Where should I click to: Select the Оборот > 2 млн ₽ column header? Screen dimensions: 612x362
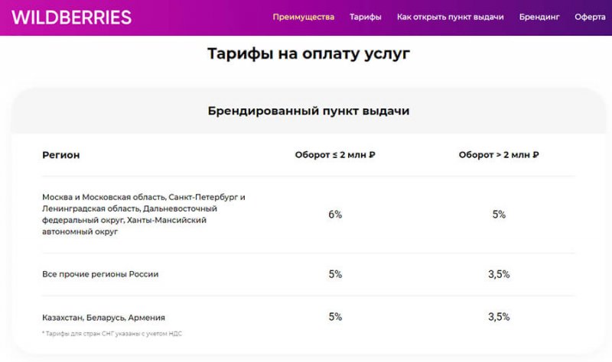click(499, 155)
